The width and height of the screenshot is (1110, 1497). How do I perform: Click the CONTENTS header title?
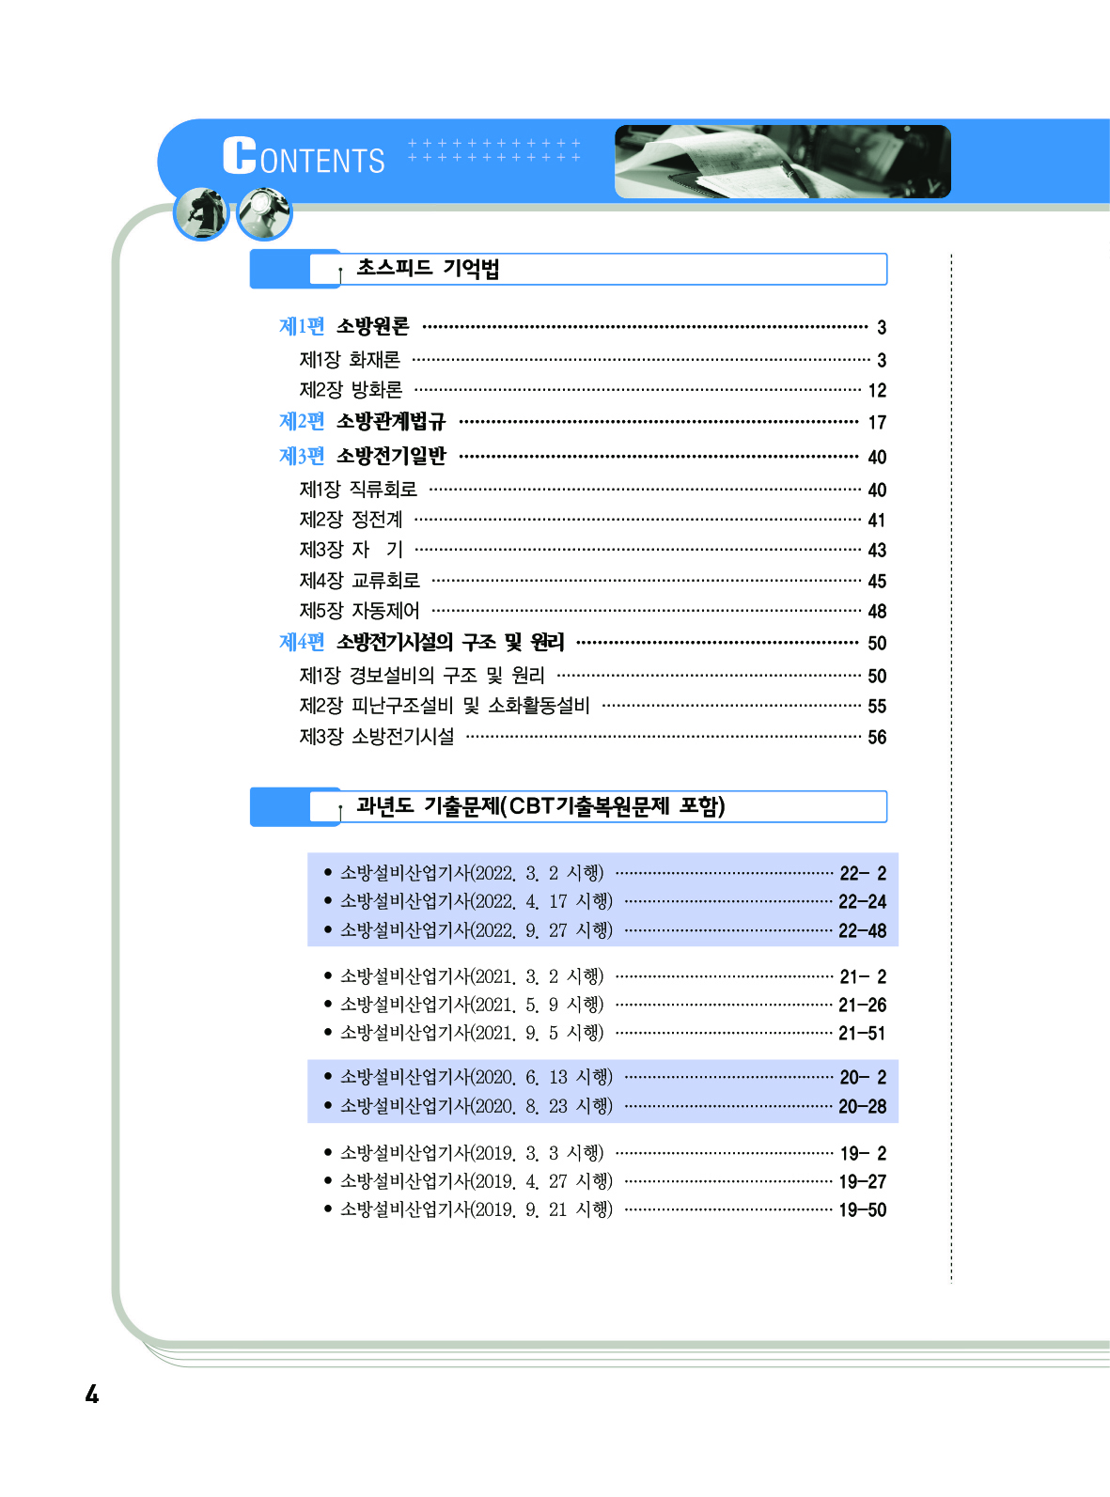(x=304, y=157)
